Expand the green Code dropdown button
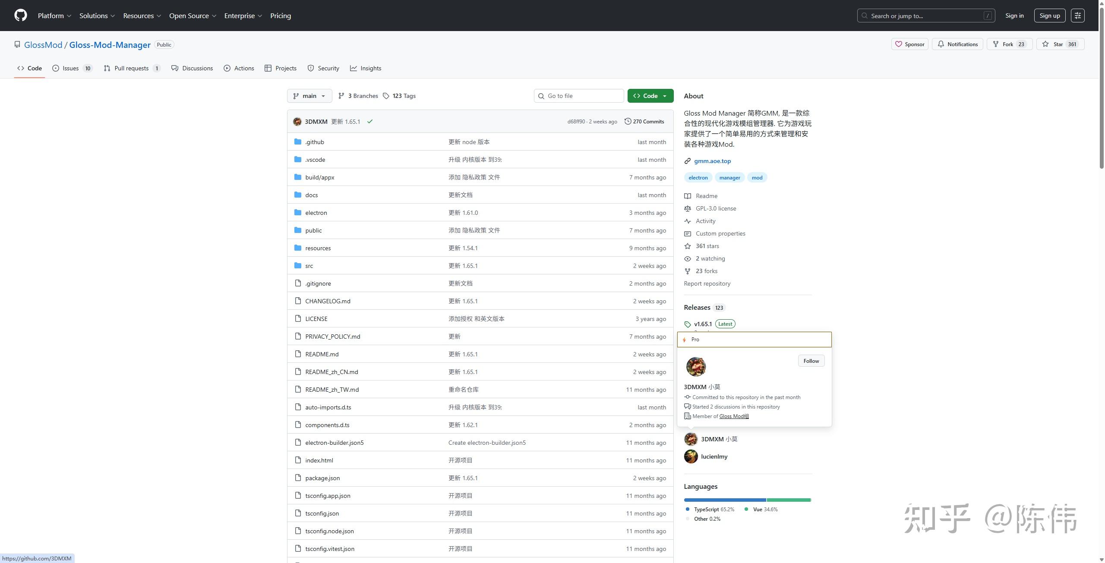 (x=650, y=96)
